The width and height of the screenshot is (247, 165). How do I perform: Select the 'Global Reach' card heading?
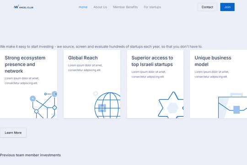click(83, 58)
